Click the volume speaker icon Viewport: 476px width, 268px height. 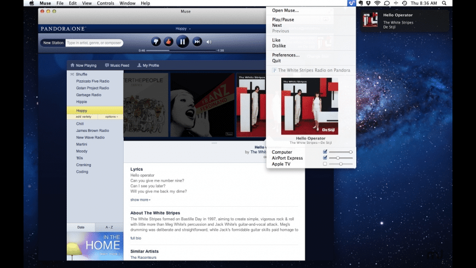click(209, 42)
